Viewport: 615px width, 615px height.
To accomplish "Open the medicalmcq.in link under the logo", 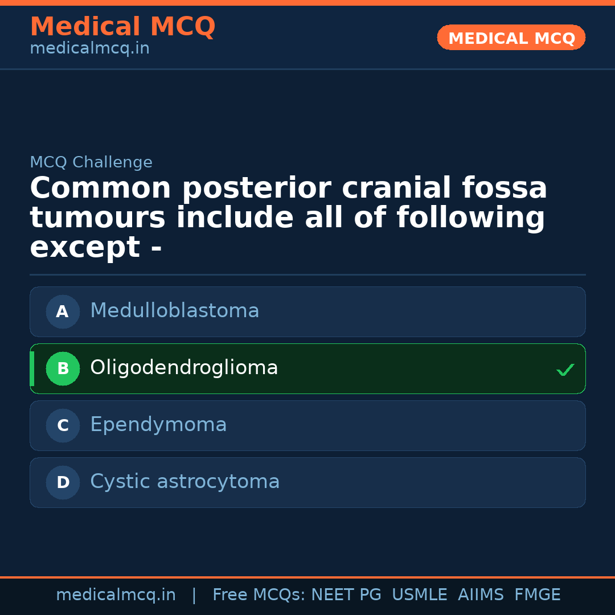I will tap(89, 48).
